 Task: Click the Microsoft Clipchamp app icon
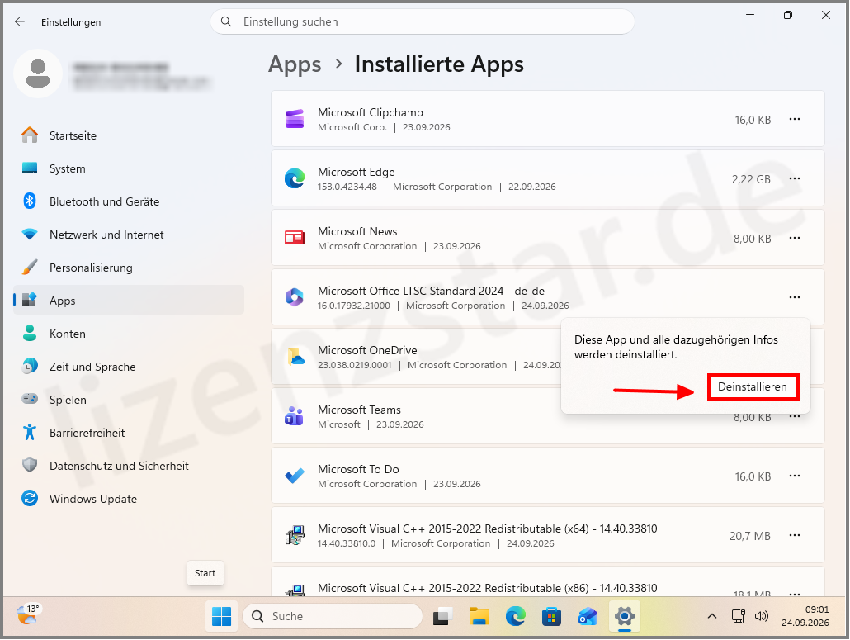[295, 119]
